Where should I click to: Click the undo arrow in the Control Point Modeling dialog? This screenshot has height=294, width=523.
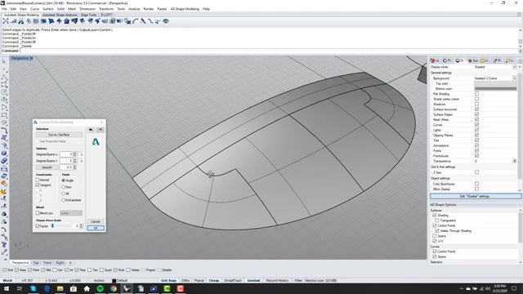(x=91, y=130)
